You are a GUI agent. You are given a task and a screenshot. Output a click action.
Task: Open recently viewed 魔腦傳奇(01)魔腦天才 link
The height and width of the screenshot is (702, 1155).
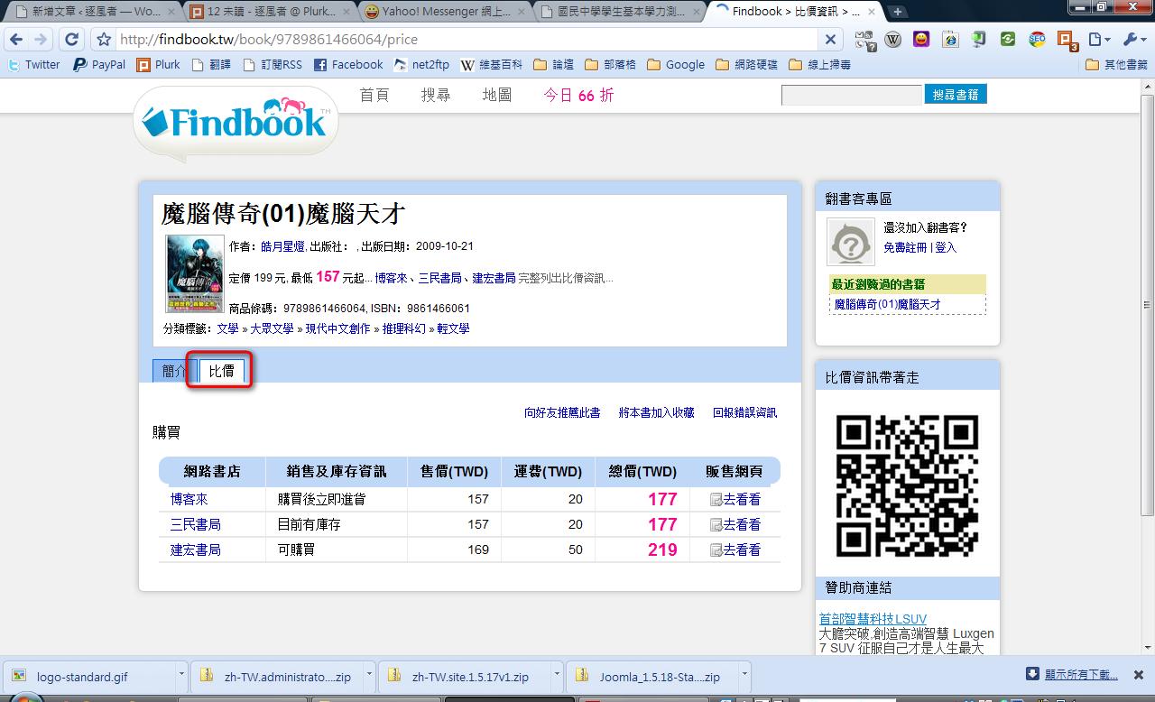pyautogui.click(x=887, y=305)
